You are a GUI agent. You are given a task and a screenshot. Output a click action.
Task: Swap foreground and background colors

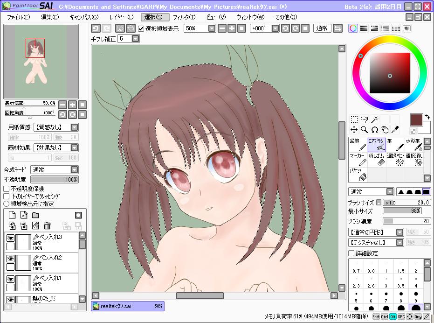pos(427,117)
